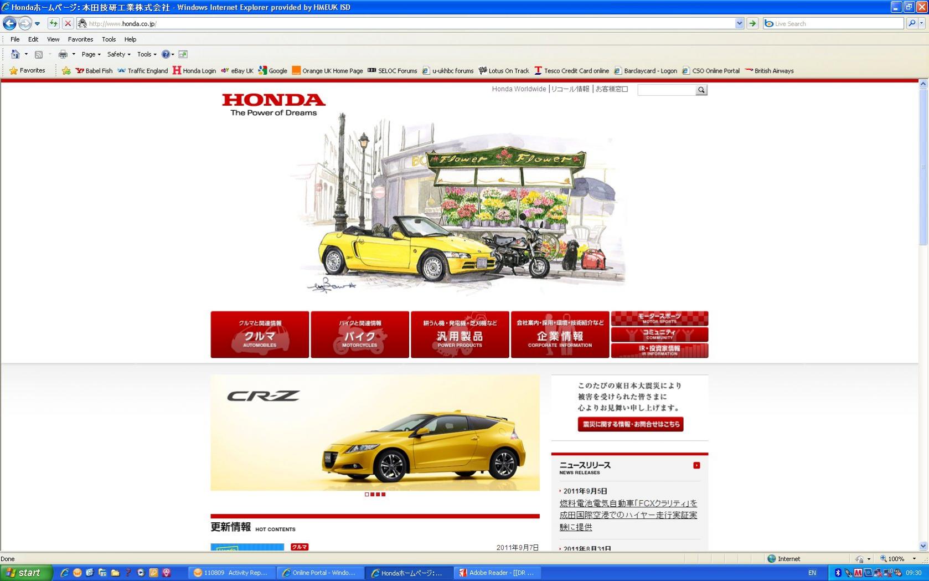This screenshot has height=581, width=929.
Task: Open the eBay UK favorite link
Action: tap(237, 71)
